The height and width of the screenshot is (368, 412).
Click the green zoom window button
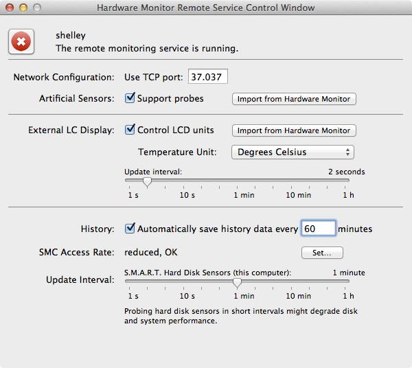click(37, 8)
